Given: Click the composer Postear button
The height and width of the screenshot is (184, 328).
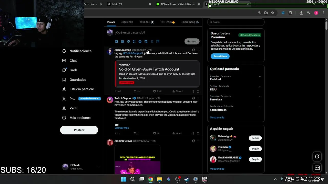Looking at the screenshot, I should (192, 41).
